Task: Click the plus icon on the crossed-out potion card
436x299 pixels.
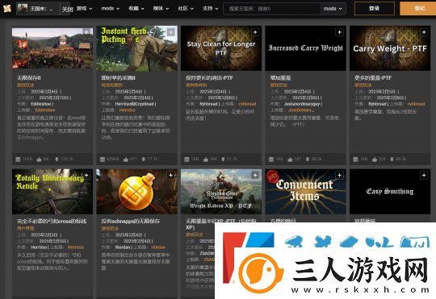Action: pyautogui.click(x=170, y=175)
